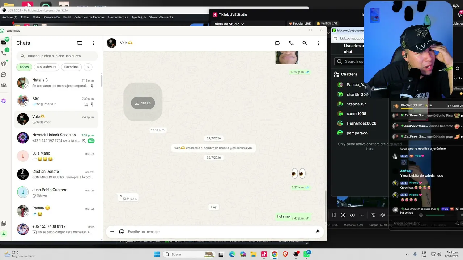
Task: Open Ayuda menu in OBS
Action: click(x=139, y=17)
